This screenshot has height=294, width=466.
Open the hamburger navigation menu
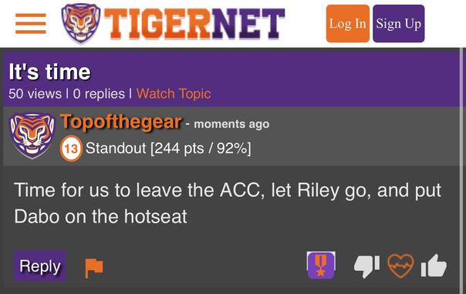(31, 23)
